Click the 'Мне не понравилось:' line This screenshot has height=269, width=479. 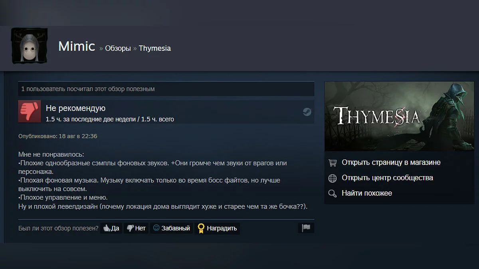pyautogui.click(x=51, y=154)
